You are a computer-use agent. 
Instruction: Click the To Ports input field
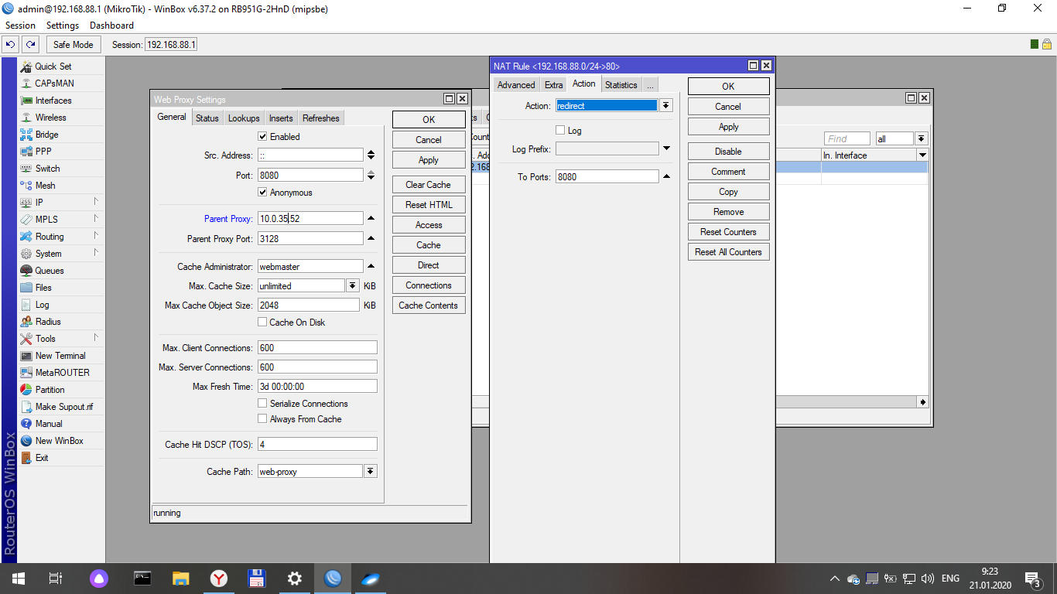pyautogui.click(x=607, y=177)
